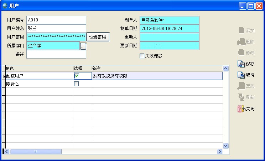Check the 陈贤岳 role checkbox
Screen dimensions: 265x161
(76, 84)
